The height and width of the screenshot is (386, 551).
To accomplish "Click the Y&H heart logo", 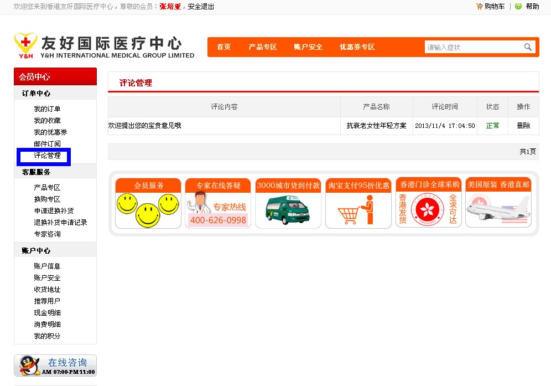I will (x=25, y=45).
